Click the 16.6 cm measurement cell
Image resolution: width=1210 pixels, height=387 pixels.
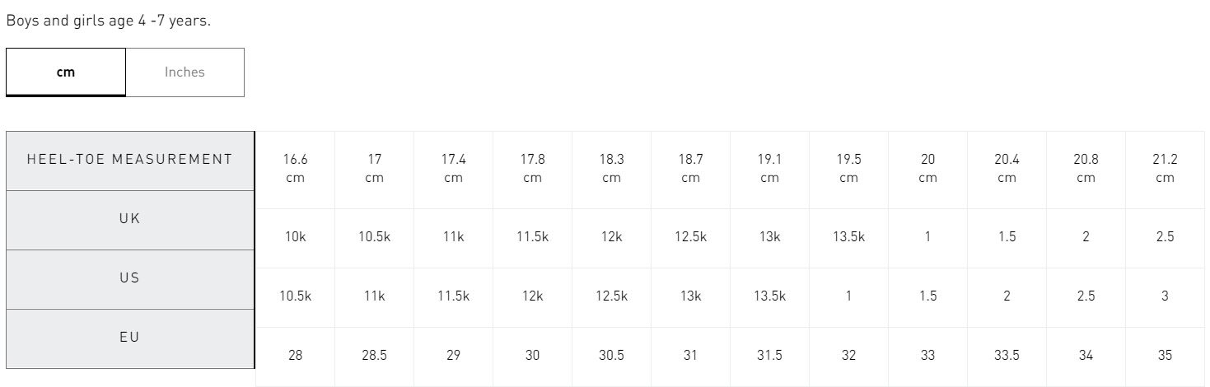(295, 169)
